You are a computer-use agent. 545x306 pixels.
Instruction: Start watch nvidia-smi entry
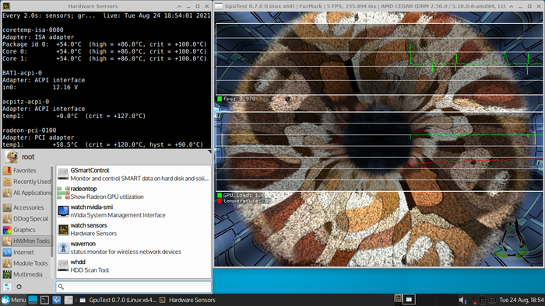point(134,211)
